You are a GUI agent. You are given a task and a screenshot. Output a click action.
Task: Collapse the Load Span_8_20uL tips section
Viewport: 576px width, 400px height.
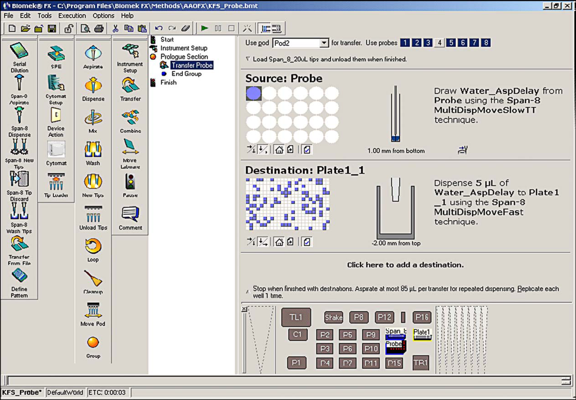248,59
